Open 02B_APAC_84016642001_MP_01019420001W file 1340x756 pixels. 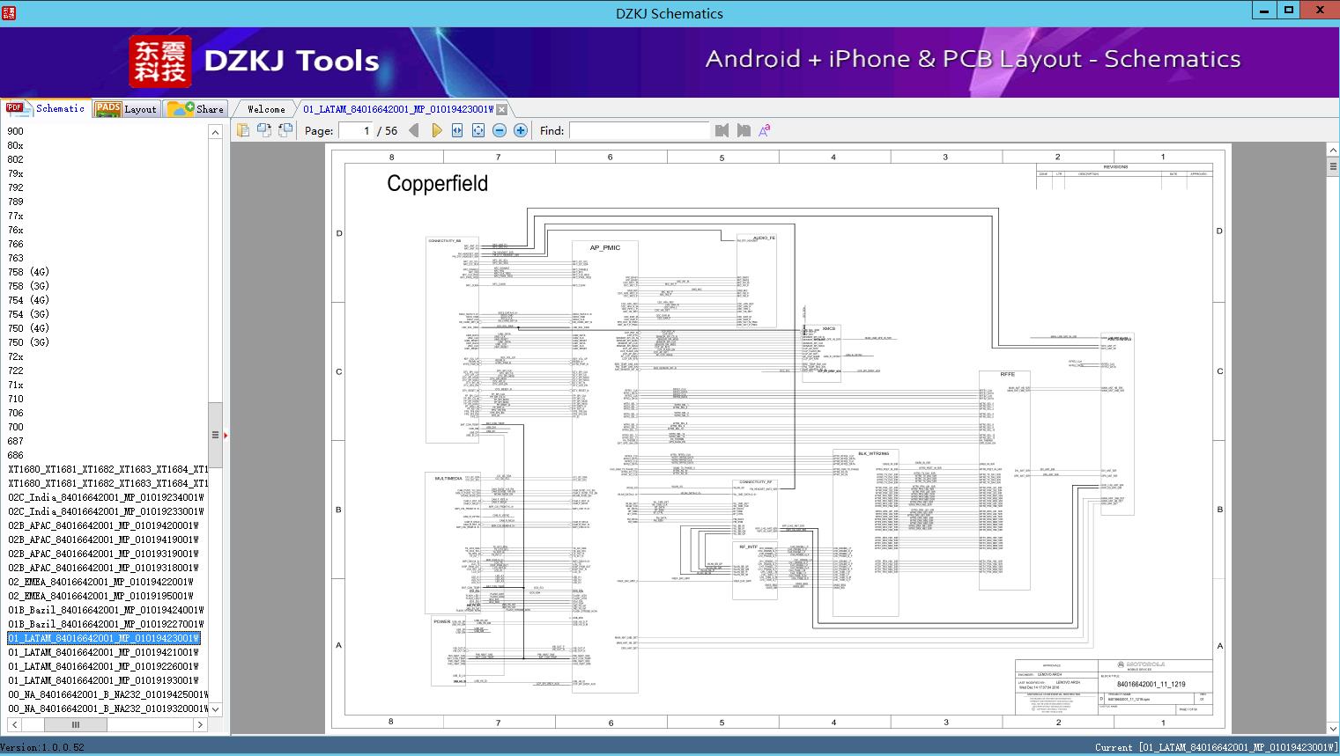(x=103, y=525)
